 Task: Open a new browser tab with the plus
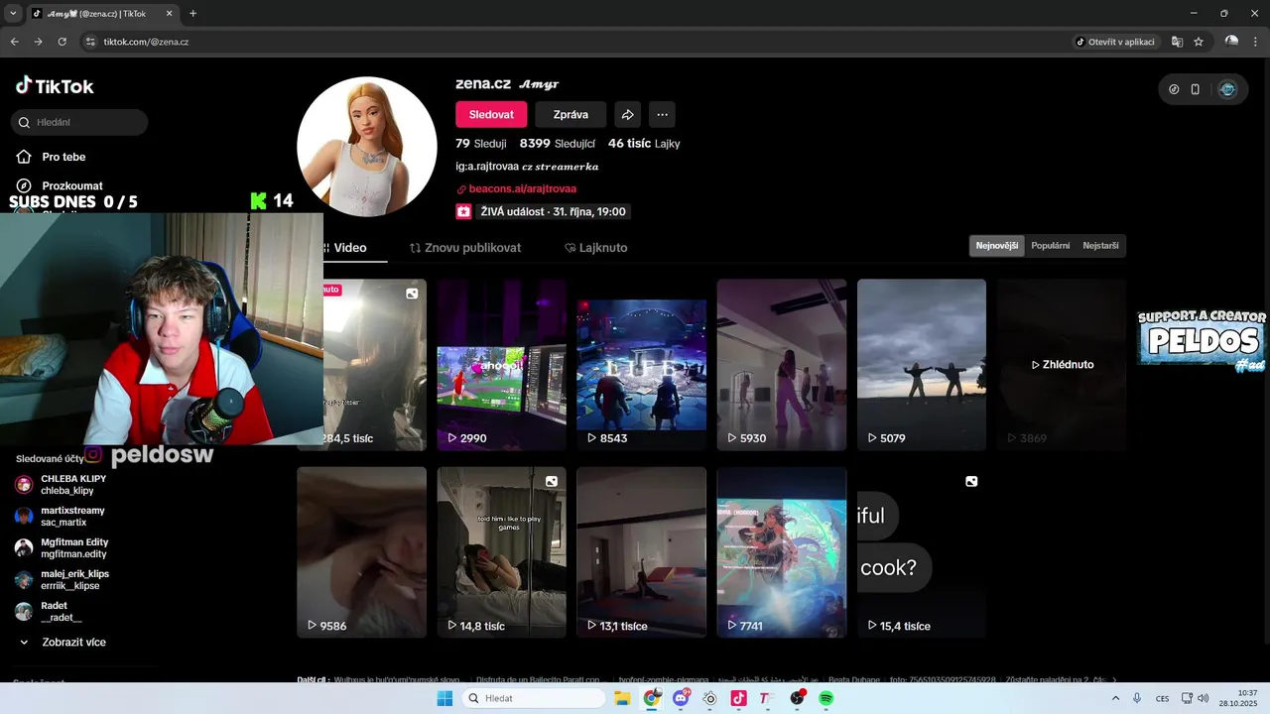tap(192, 14)
